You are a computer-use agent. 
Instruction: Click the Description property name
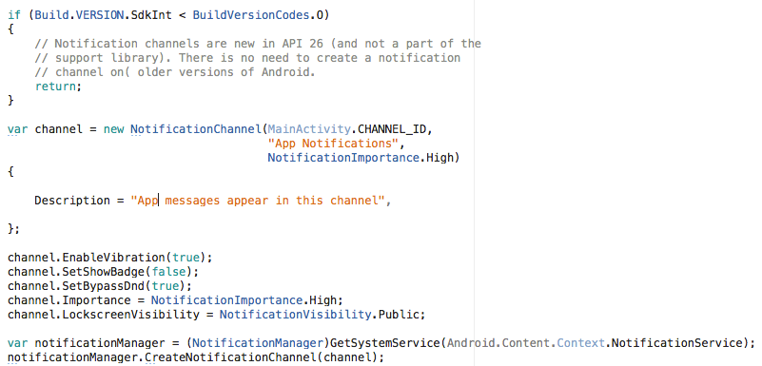[72, 201]
